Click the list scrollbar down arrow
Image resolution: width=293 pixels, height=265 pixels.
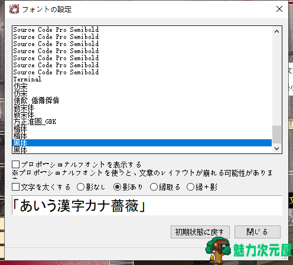pos(276,149)
